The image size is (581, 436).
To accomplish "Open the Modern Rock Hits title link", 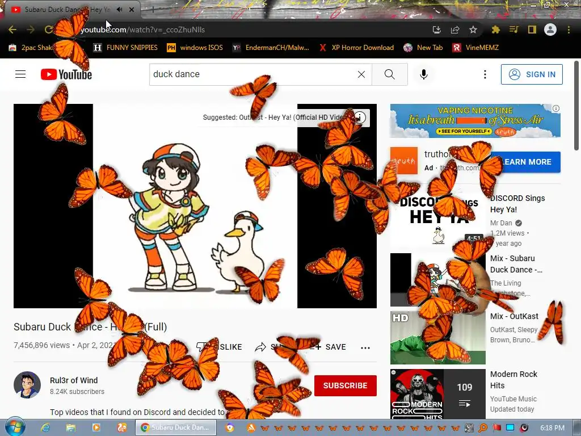I will [513, 380].
